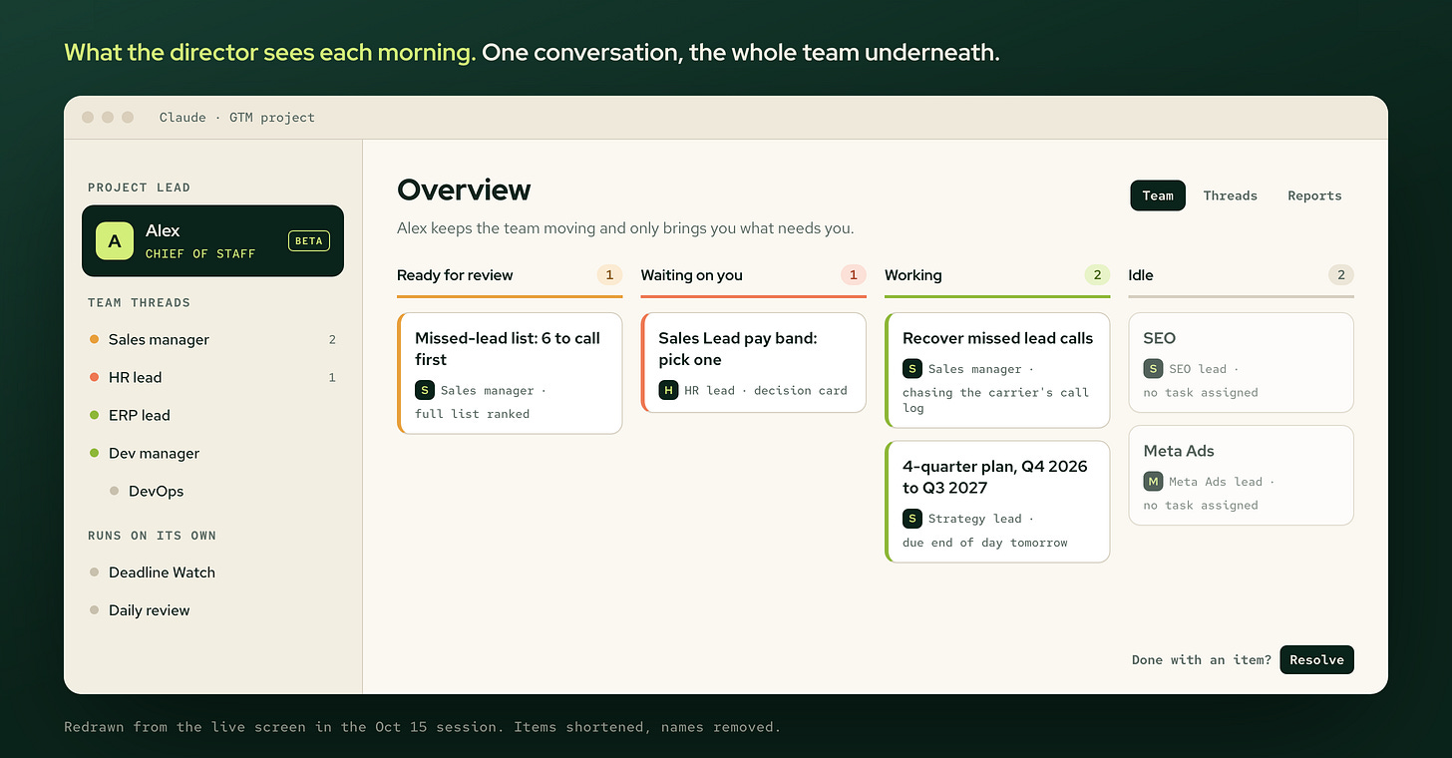The height and width of the screenshot is (758, 1452).
Task: Open the Reports tab
Action: coord(1314,195)
